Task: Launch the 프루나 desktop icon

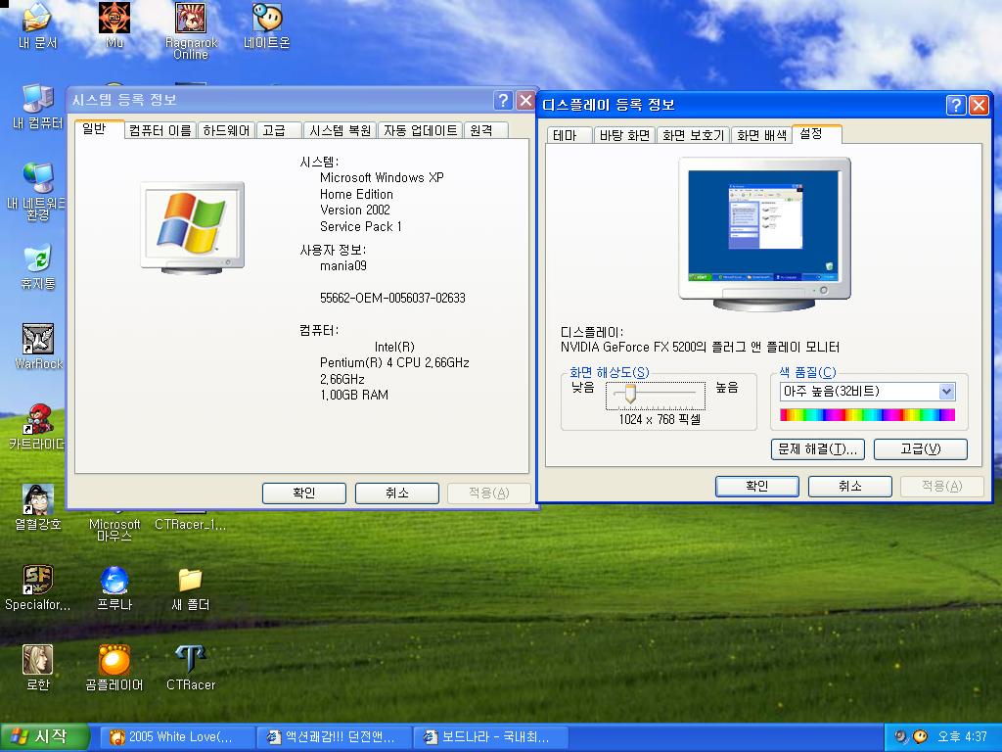Action: pos(114,587)
